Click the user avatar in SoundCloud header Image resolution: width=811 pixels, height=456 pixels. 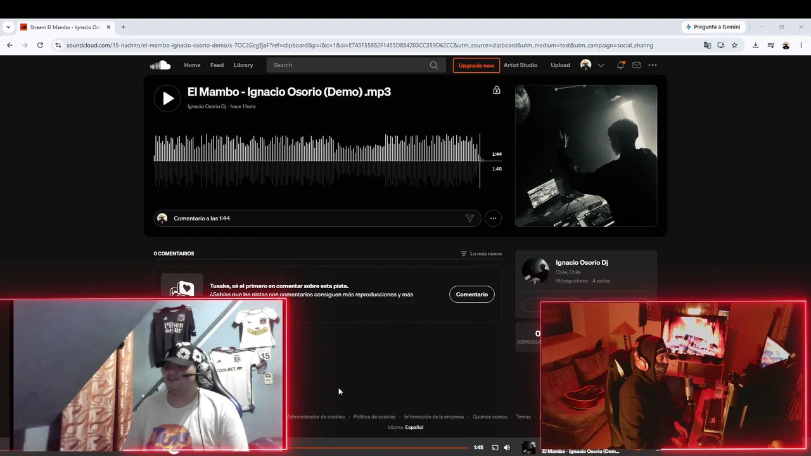tap(586, 65)
